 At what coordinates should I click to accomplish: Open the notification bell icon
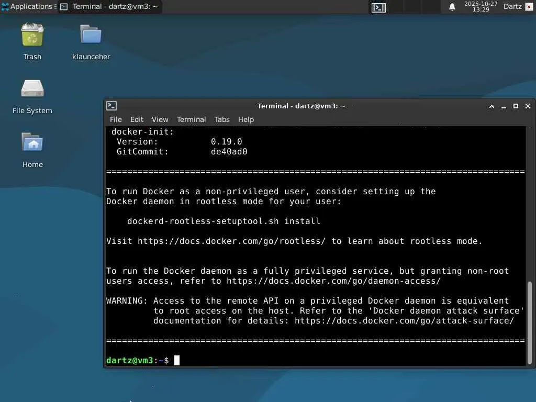452,7
